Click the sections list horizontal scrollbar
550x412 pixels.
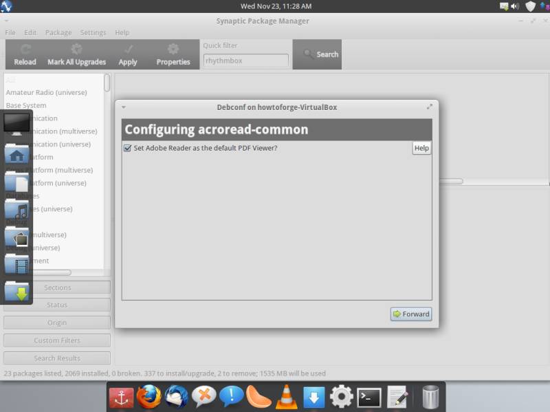click(x=51, y=272)
